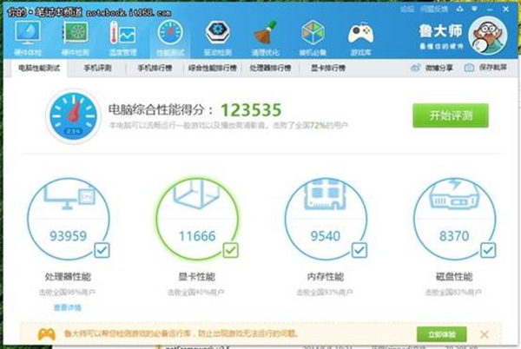Screen dimensions: 521x349
Task: Click the 显卡性能 score 11666
Action: pos(197,236)
